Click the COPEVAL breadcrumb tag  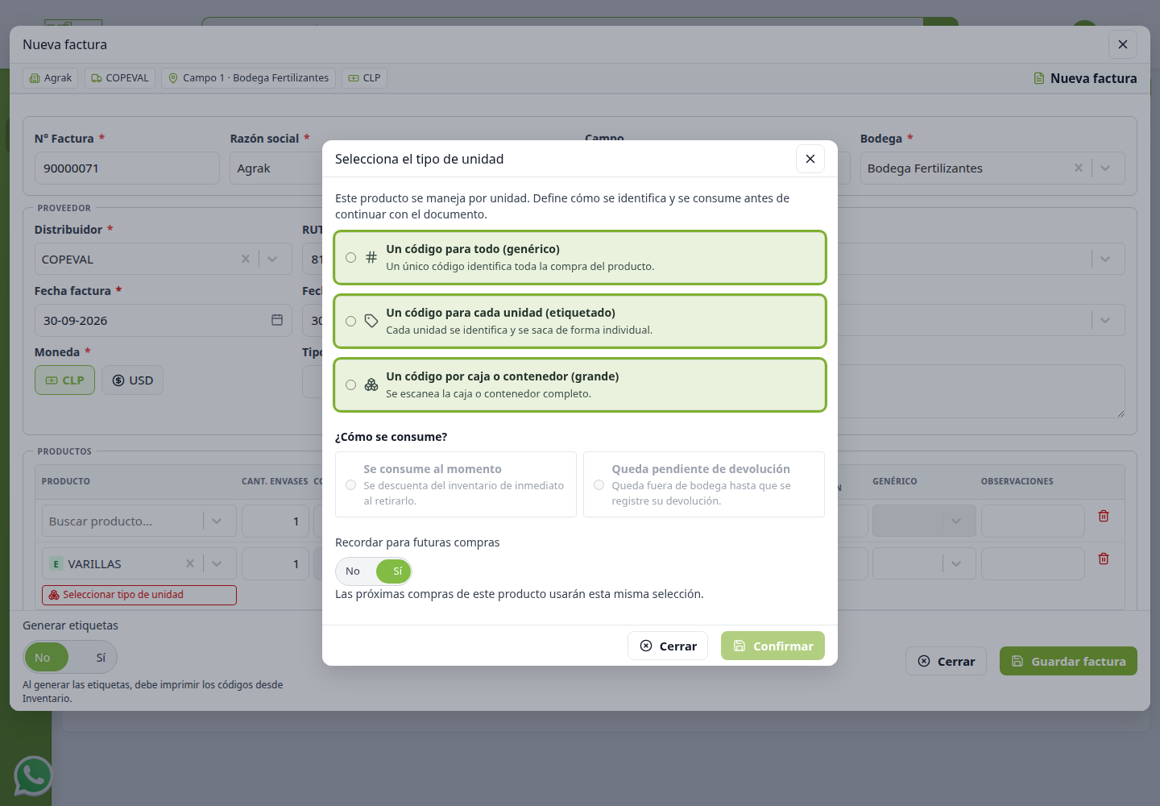120,78
